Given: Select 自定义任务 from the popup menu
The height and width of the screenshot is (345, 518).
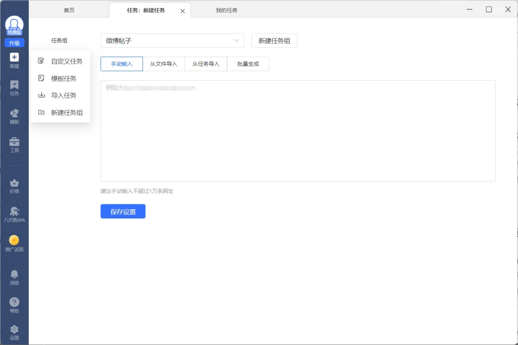Looking at the screenshot, I should pos(60,61).
